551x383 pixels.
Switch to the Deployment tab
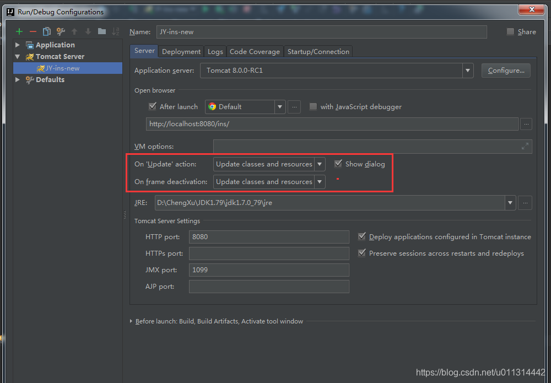(x=181, y=52)
